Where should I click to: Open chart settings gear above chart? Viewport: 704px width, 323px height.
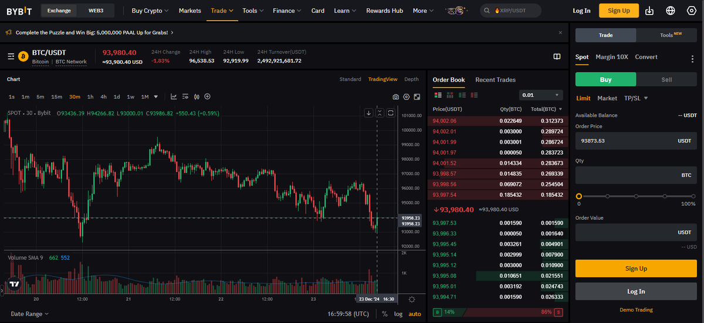[407, 97]
